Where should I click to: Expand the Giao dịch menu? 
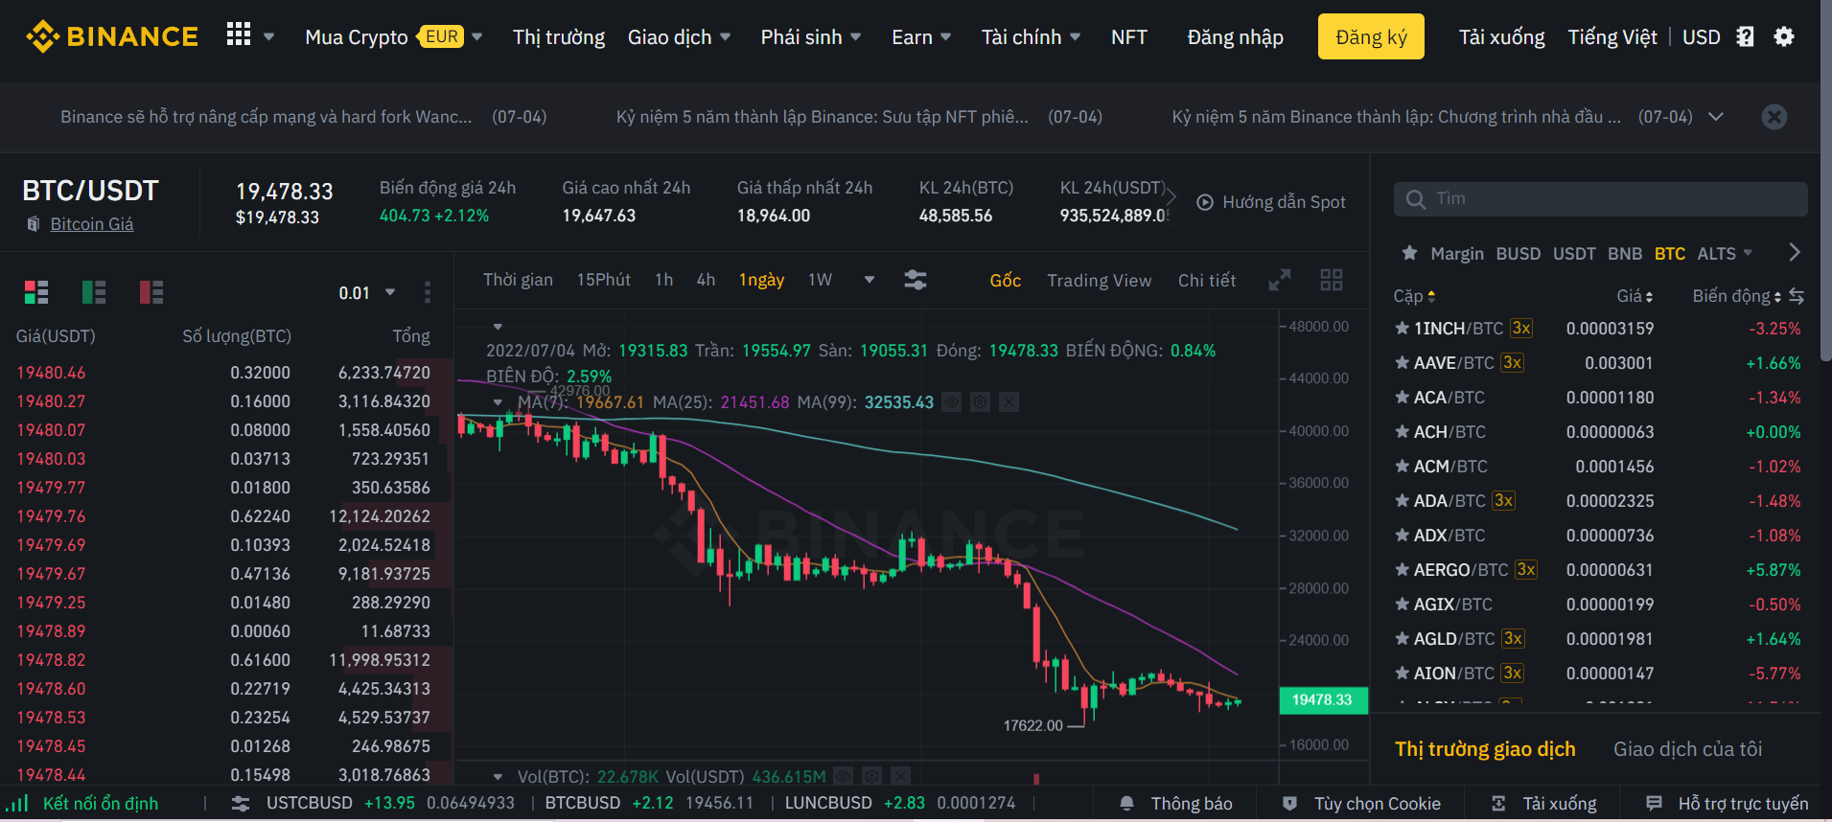679,37
